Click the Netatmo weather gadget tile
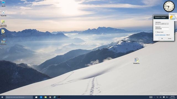 pyautogui.click(x=173, y=17)
